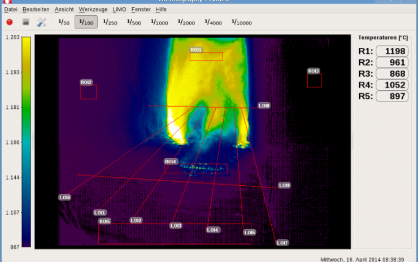Screen dimensions: 418x262
Task: Open the Hilfe menu
Action: click(x=161, y=10)
